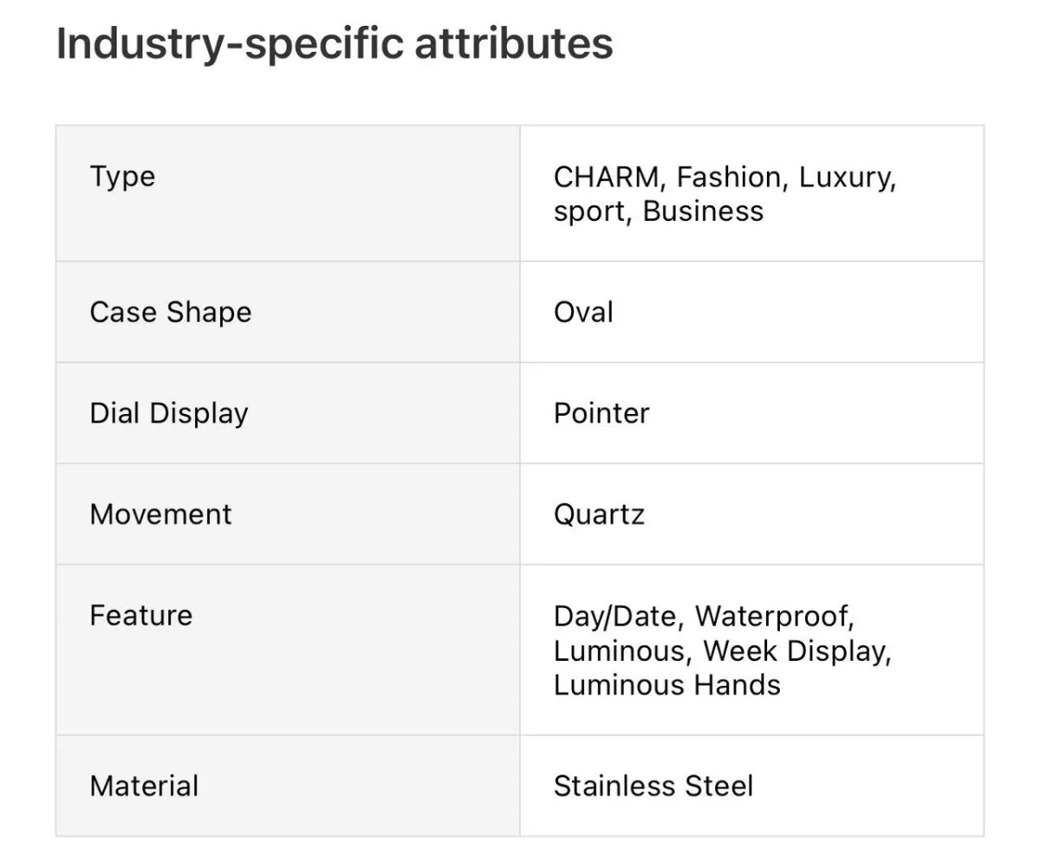The image size is (1040, 867).
Task: Click the Material label cell
Action: pyautogui.click(x=145, y=786)
